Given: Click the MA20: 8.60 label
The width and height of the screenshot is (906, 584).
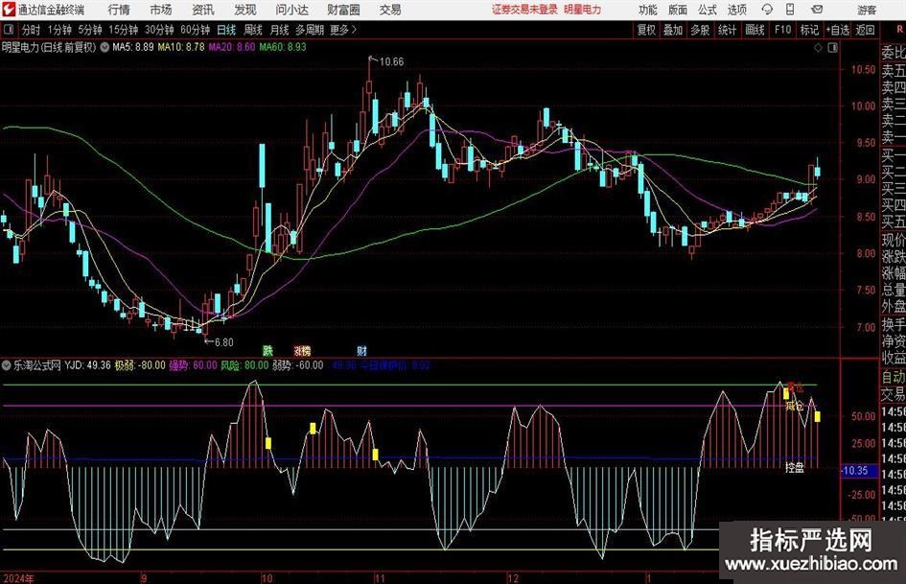Looking at the screenshot, I should coord(232,47).
